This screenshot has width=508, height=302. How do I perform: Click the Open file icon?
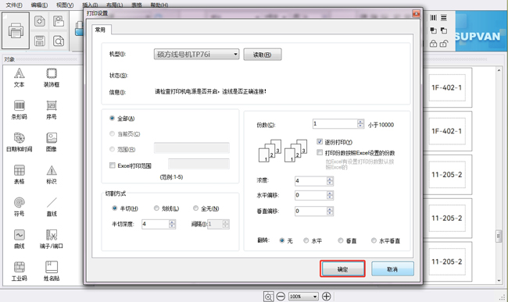[x=59, y=21]
